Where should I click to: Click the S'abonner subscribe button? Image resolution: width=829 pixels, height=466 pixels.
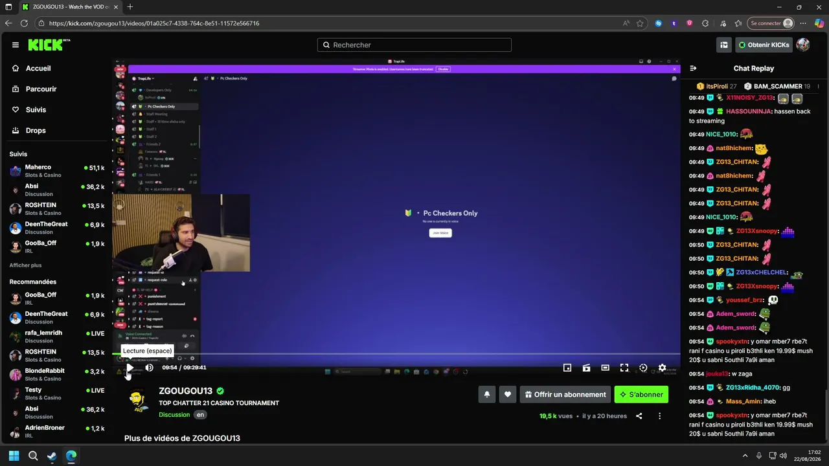(x=641, y=394)
